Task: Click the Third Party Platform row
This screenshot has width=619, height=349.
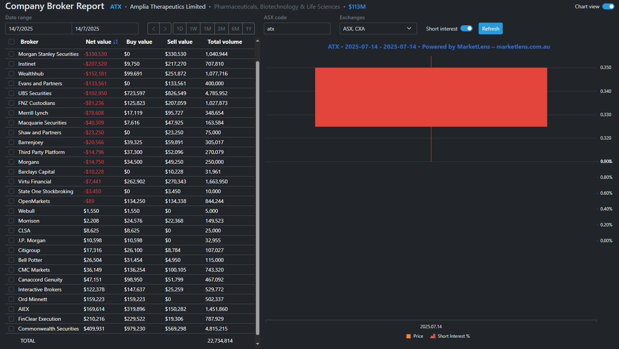Action: pos(130,152)
